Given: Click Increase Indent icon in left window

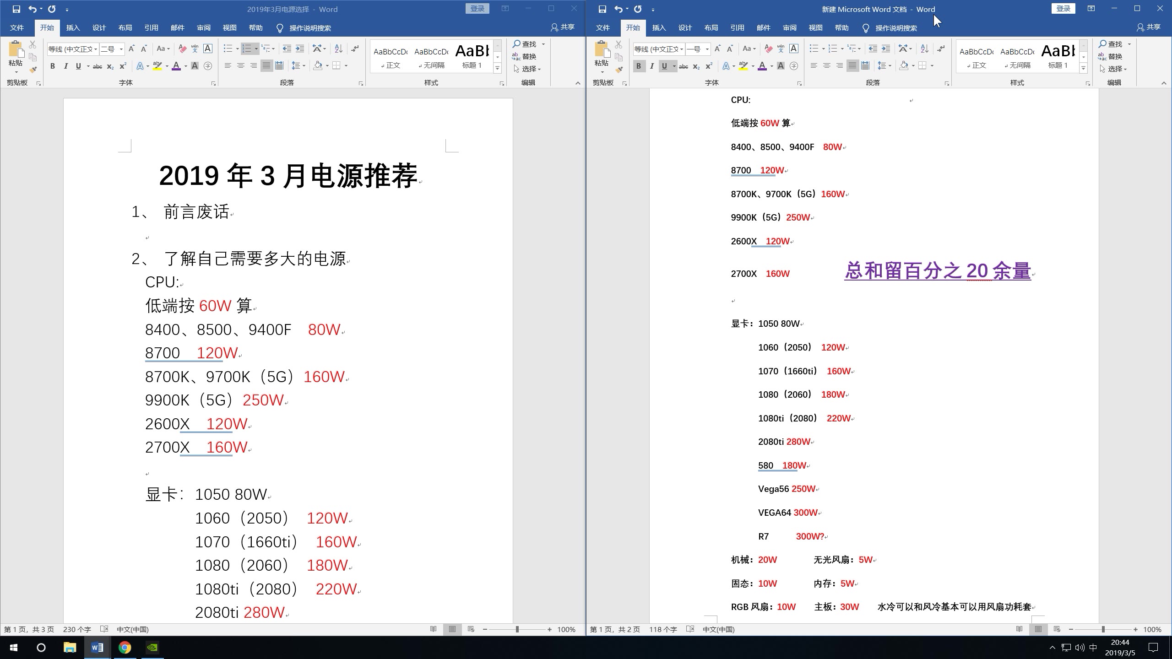Looking at the screenshot, I should 300,49.
